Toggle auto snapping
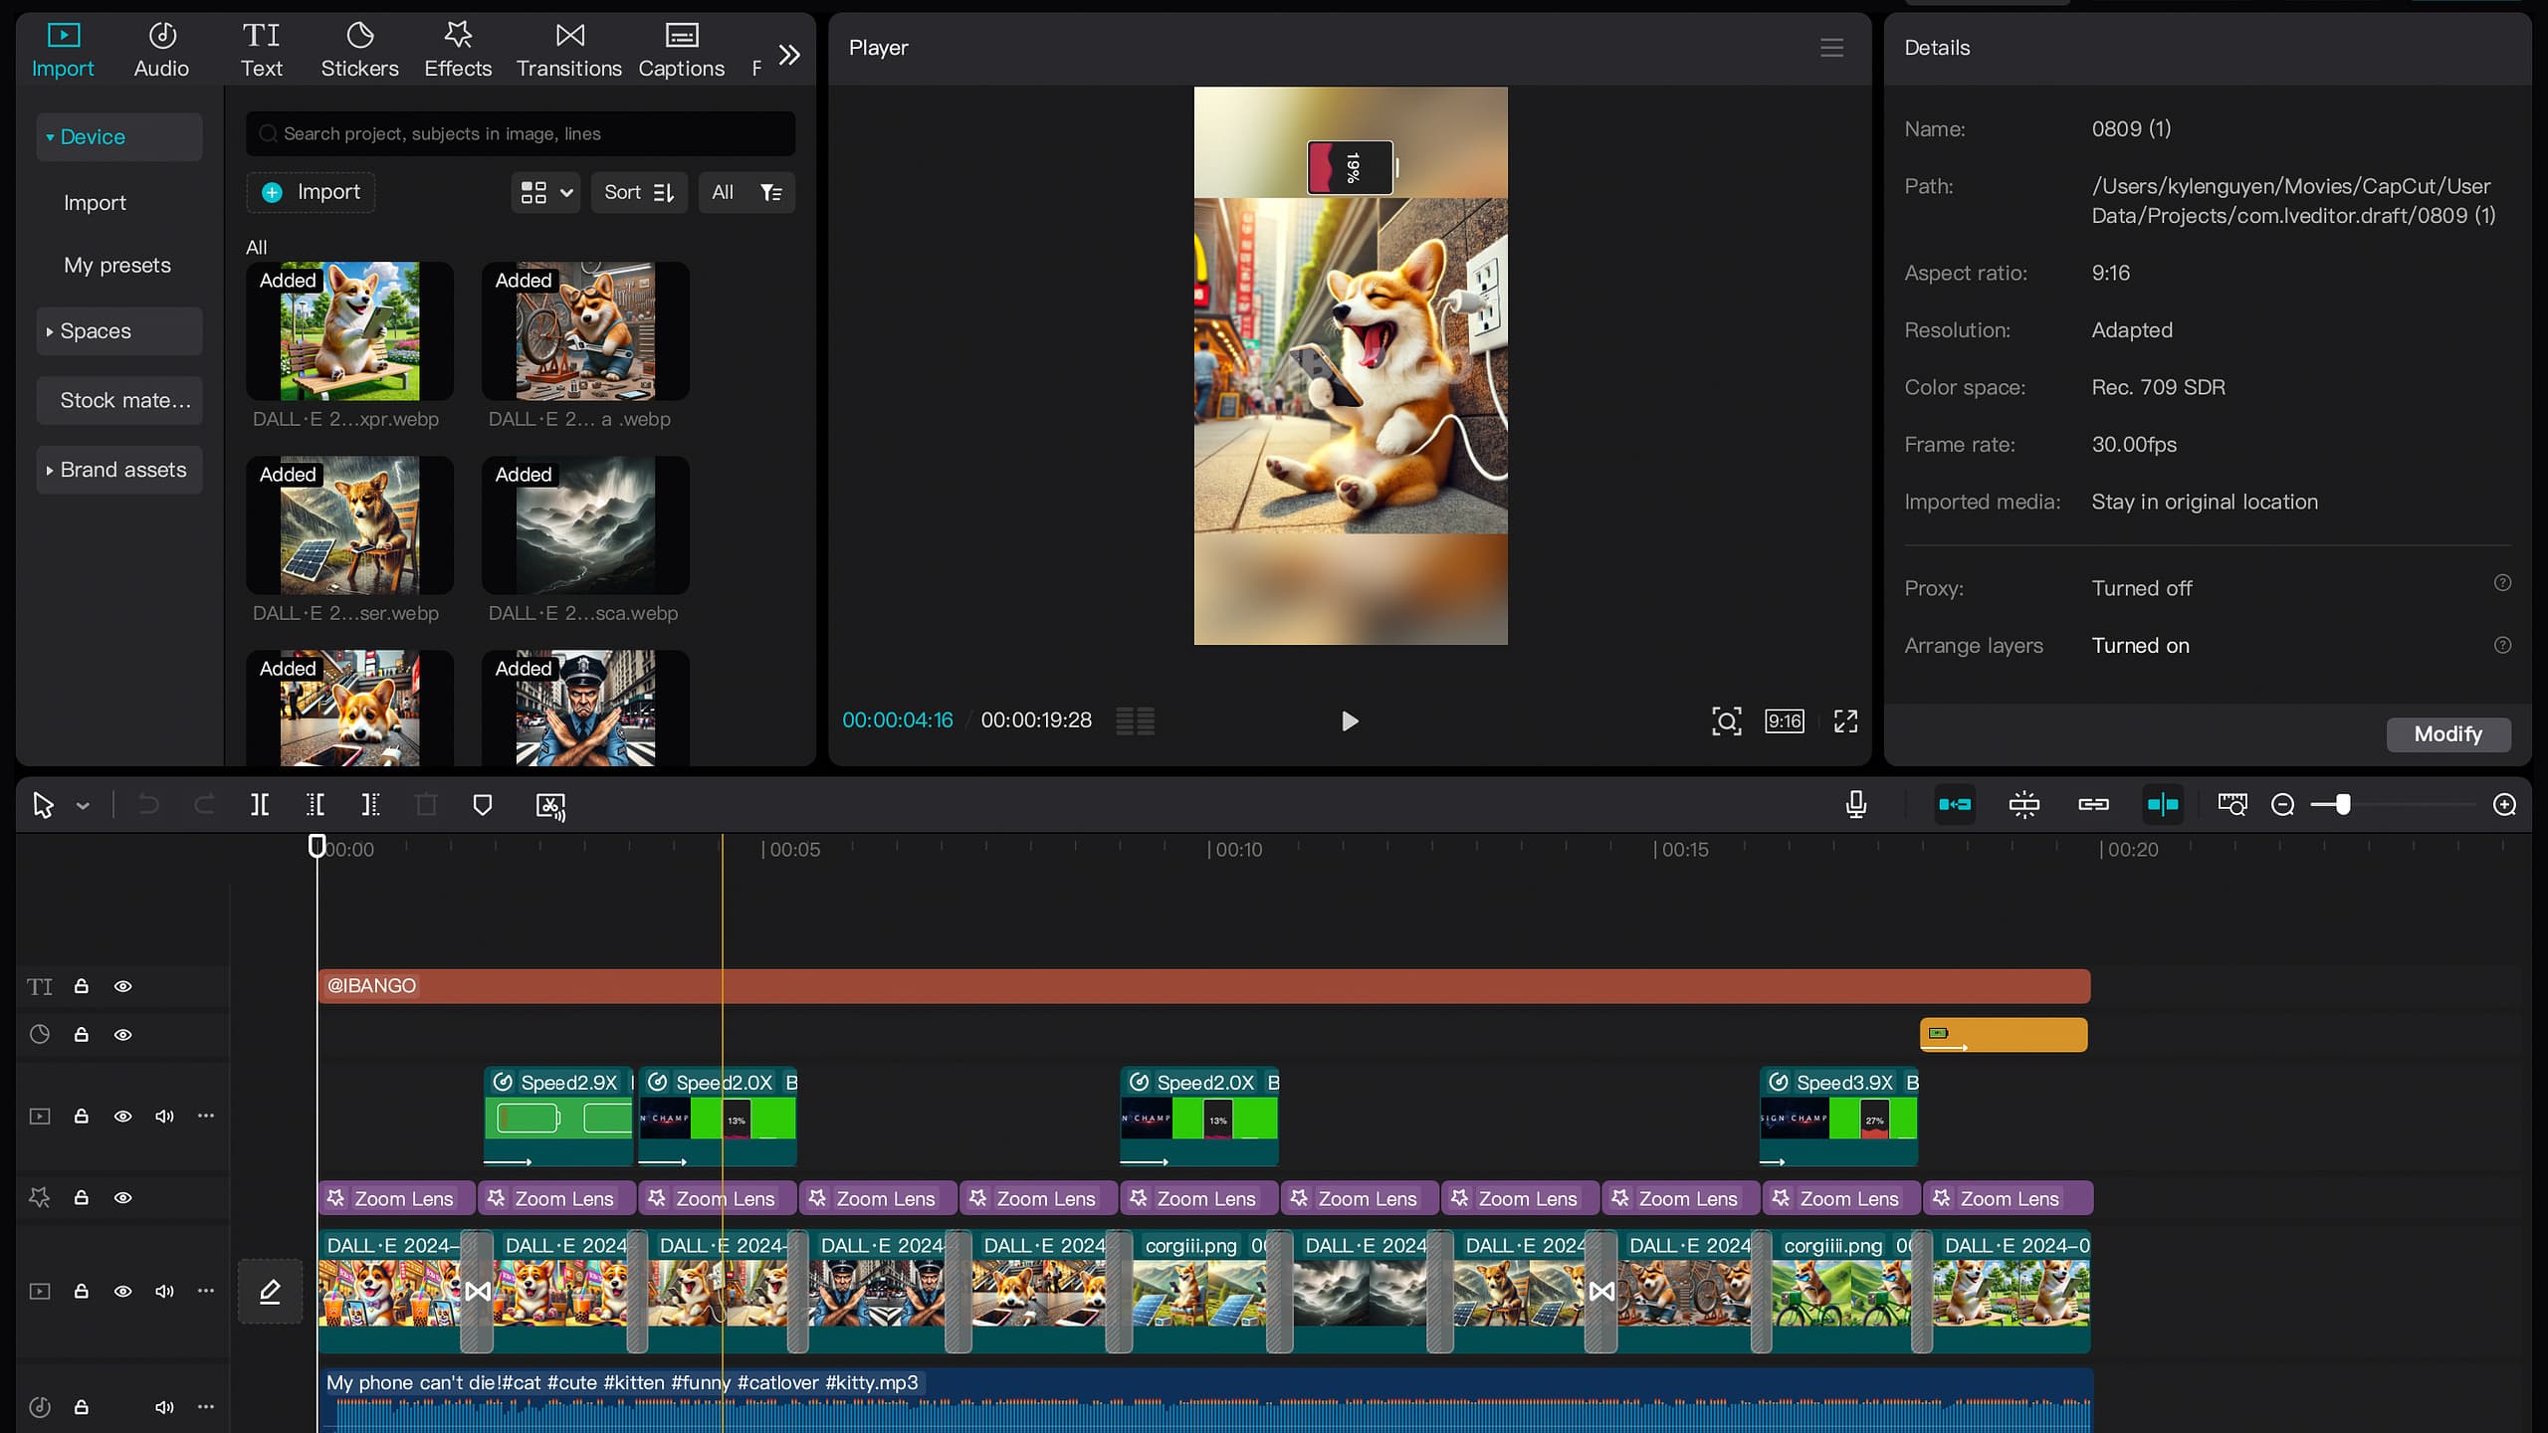 pos(2024,805)
